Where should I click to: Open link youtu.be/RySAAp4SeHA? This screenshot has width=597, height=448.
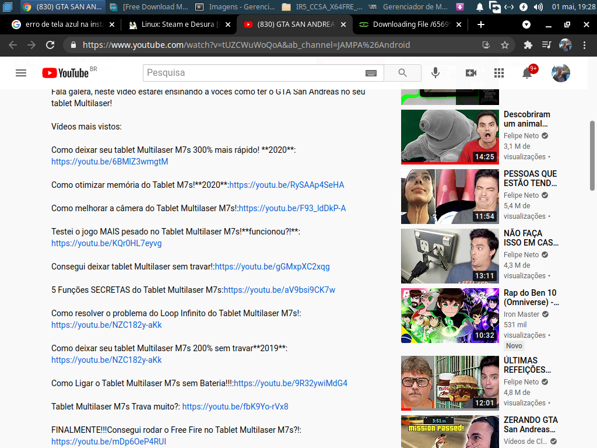pyautogui.click(x=287, y=185)
